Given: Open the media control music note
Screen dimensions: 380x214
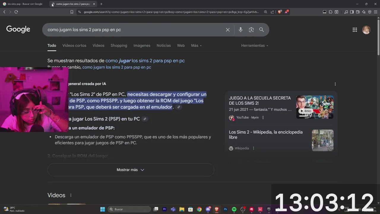Looking at the screenshot, I should pos(346,12).
